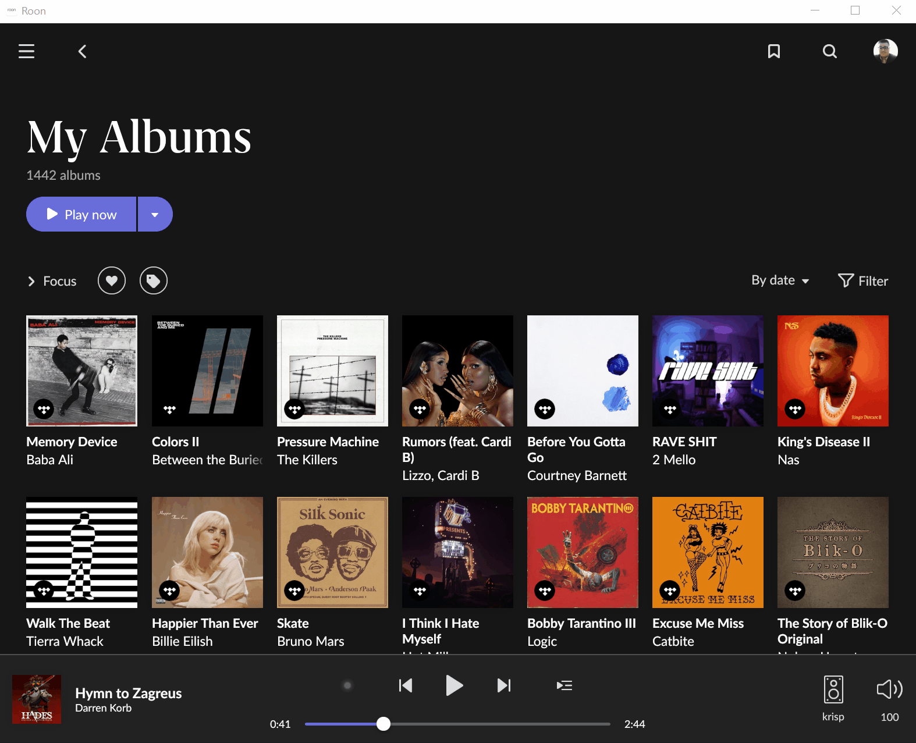Screen dimensions: 916x743
Task: Skip to next track
Action: coord(504,685)
